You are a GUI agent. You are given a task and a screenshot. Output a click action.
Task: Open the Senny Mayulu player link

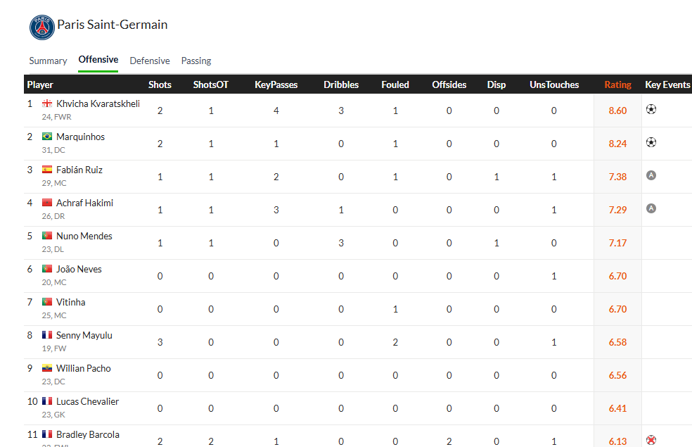[x=84, y=335]
